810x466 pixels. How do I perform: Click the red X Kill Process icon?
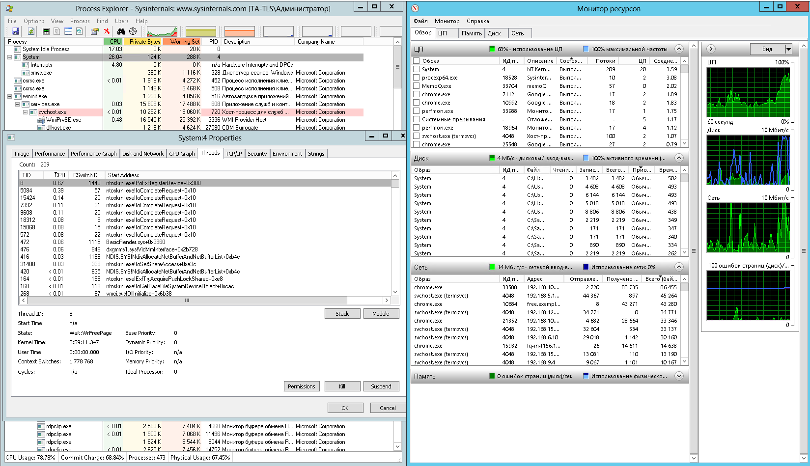[107, 31]
